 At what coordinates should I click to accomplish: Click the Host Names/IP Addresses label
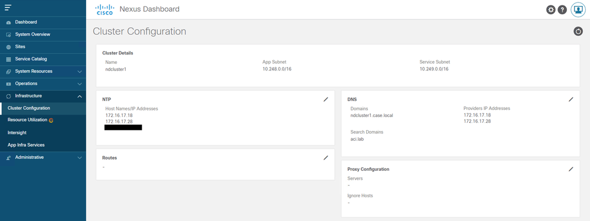pos(132,108)
